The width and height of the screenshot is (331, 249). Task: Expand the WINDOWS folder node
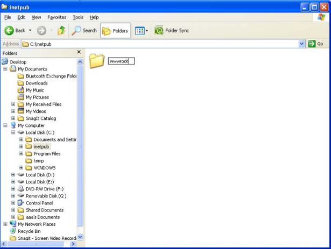tap(22, 168)
